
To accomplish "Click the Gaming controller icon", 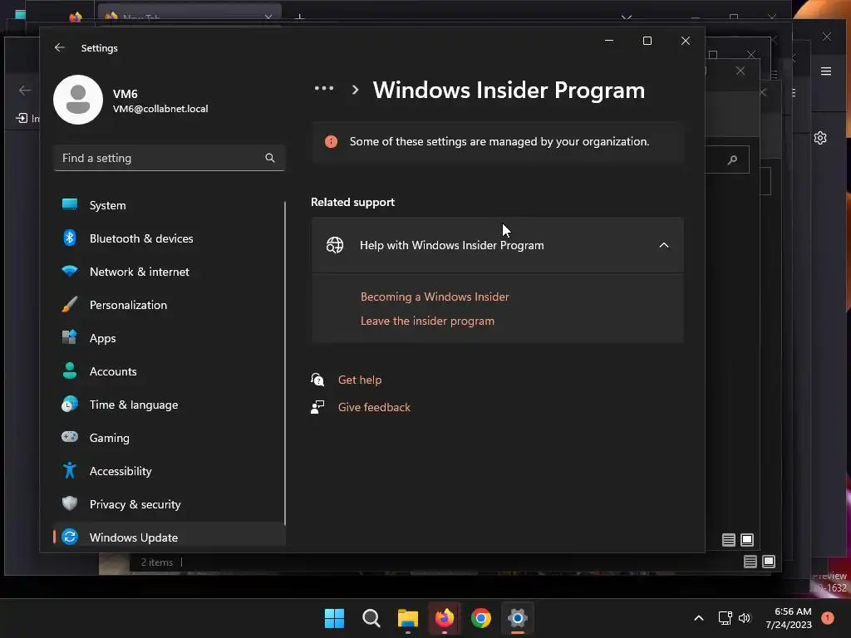I will [70, 437].
